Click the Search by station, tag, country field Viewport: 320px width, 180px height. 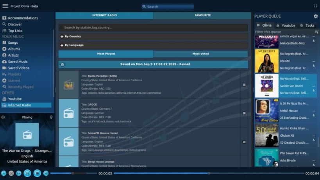click(x=153, y=27)
